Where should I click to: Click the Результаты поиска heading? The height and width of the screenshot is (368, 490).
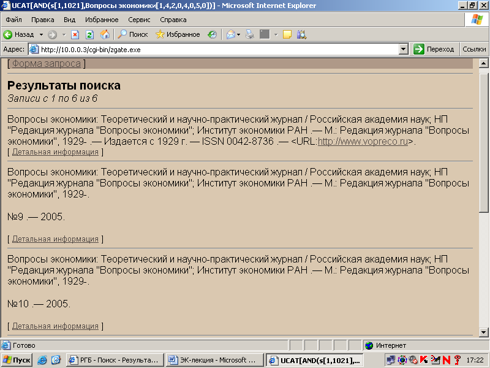[x=64, y=85]
